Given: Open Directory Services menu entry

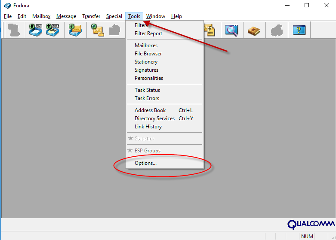Looking at the screenshot, I should pyautogui.click(x=165, y=118).
